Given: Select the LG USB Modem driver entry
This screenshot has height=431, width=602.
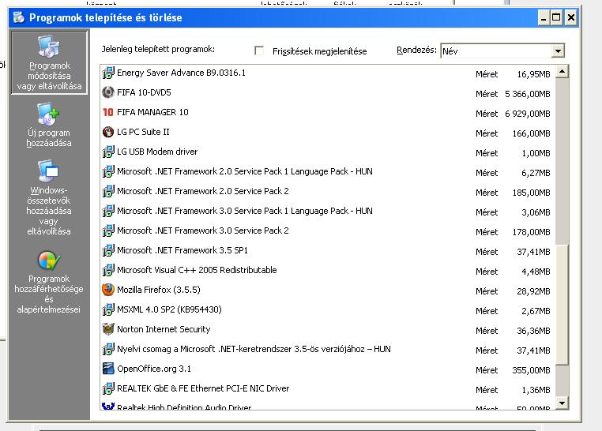Looking at the screenshot, I should pos(327,152).
